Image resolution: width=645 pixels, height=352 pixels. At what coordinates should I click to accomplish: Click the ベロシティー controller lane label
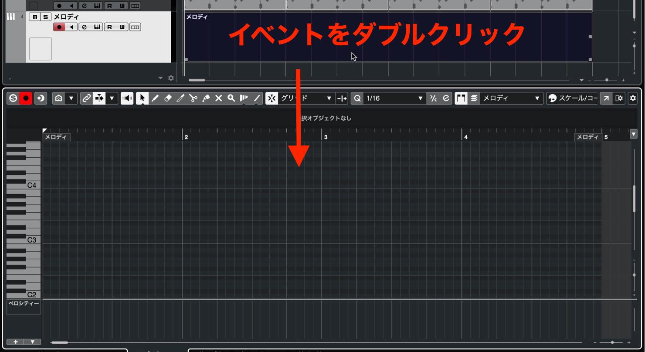click(x=24, y=304)
